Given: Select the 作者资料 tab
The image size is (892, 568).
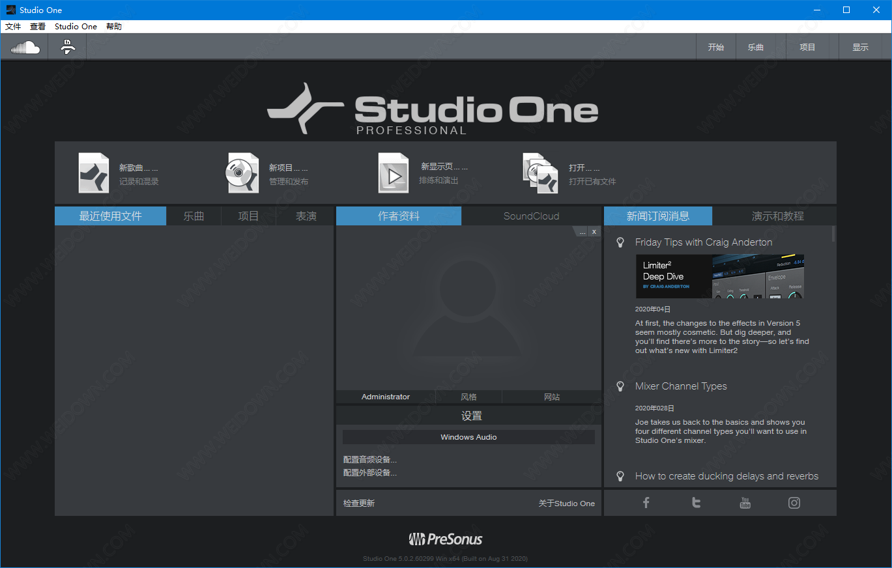Looking at the screenshot, I should pyautogui.click(x=399, y=216).
